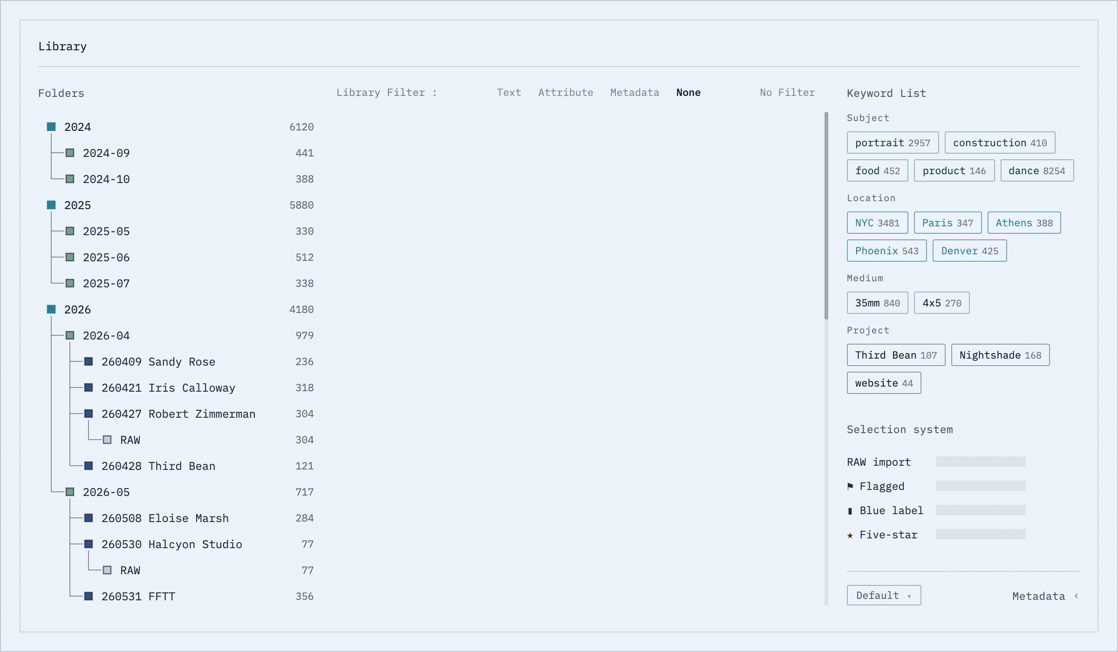This screenshot has height=652, width=1118.
Task: Collapse the 2025 folder via its square icon
Action: [51, 205]
